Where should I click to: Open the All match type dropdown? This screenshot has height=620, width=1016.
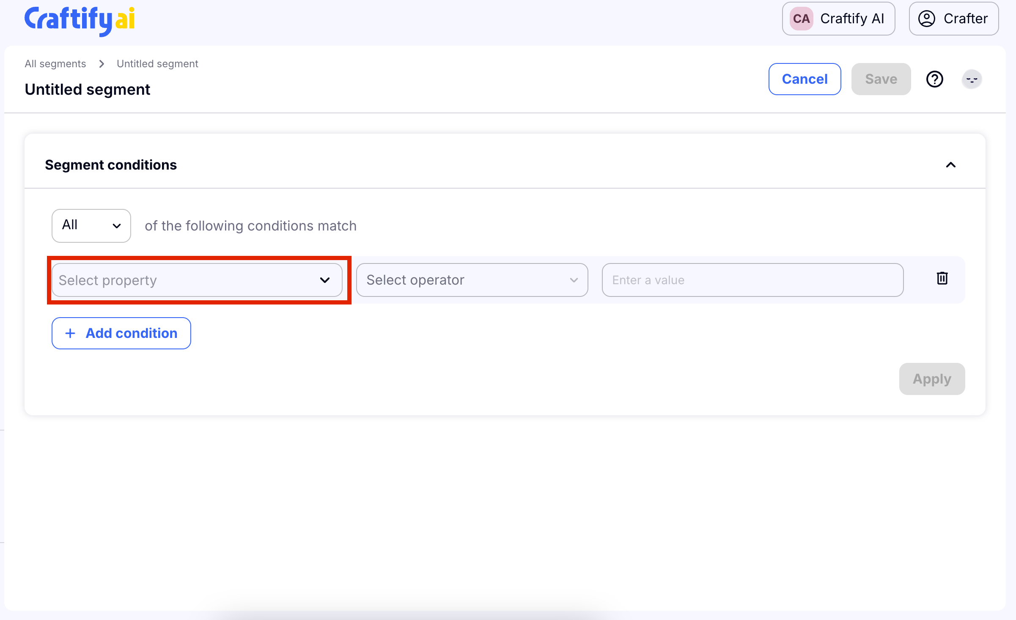91,225
